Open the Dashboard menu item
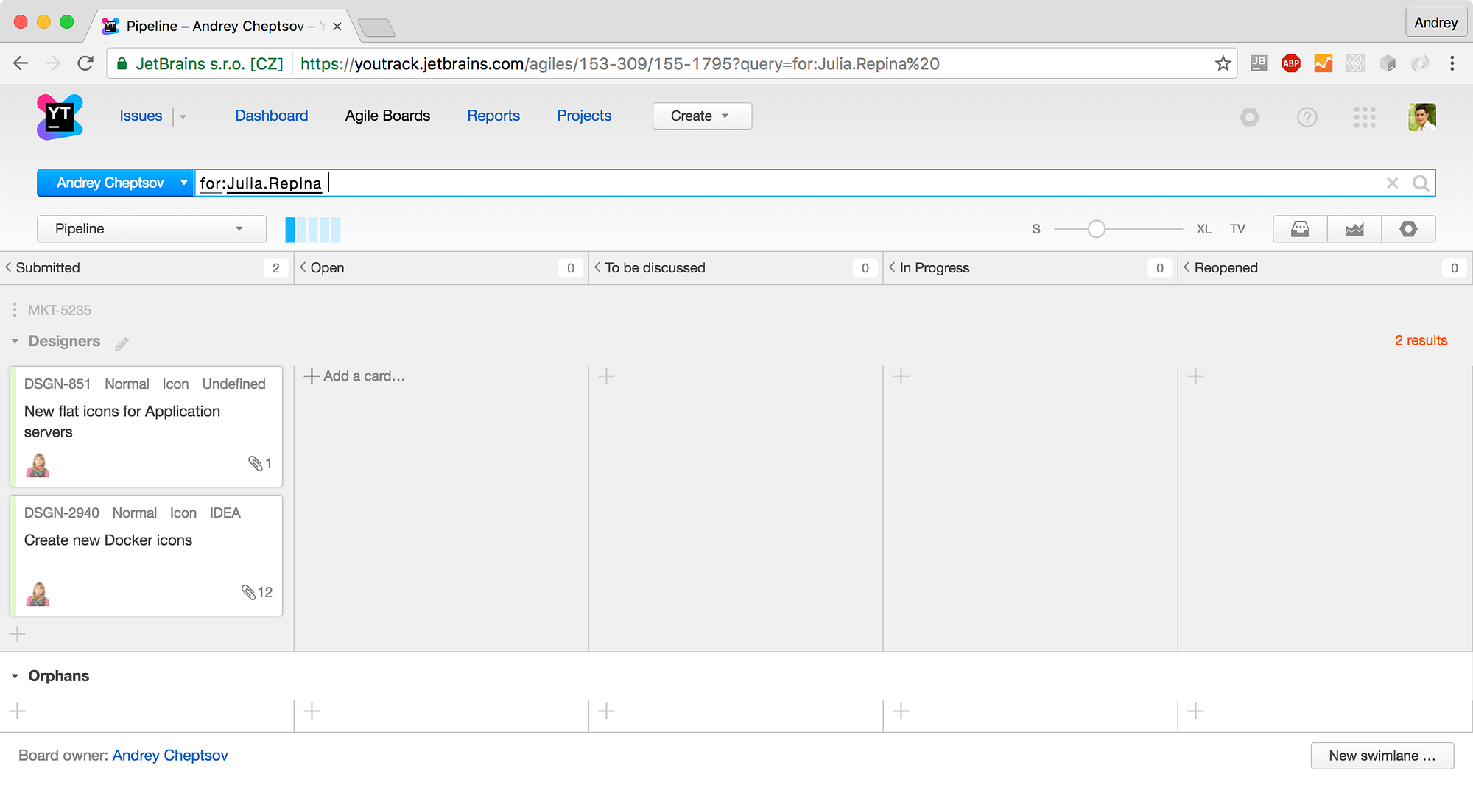Image resolution: width=1473 pixels, height=796 pixels. pyautogui.click(x=271, y=116)
